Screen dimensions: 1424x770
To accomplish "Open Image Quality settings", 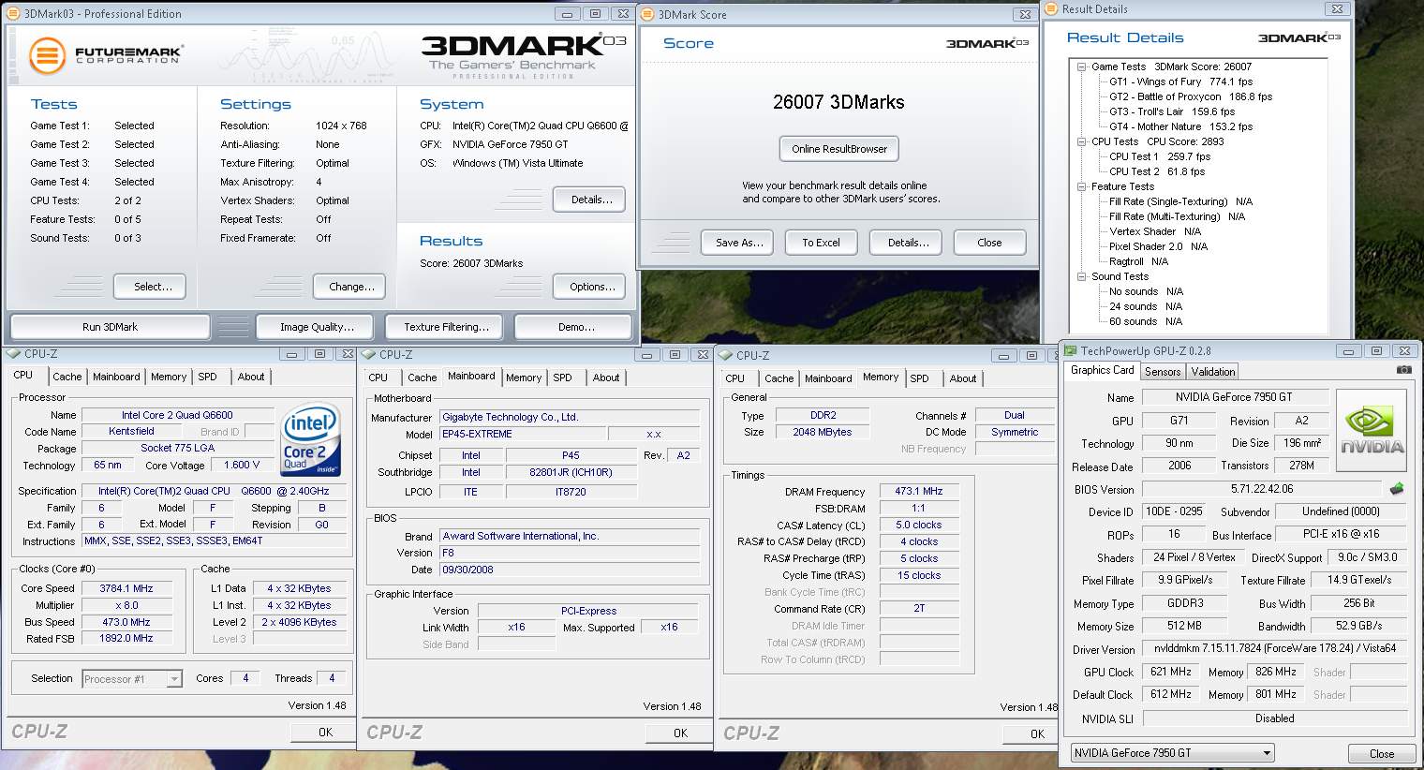I will 317,327.
